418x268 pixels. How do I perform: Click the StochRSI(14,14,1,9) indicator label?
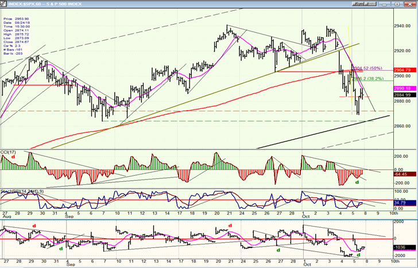pos(22,191)
